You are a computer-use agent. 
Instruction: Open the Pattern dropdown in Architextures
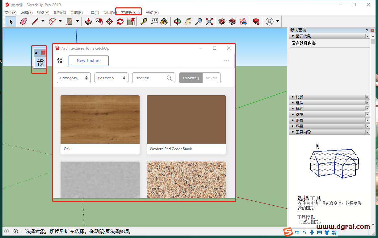(x=111, y=78)
